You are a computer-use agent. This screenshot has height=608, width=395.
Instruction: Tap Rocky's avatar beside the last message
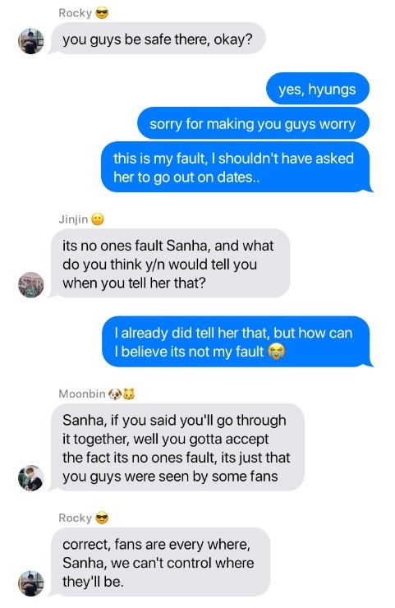pyautogui.click(x=31, y=583)
